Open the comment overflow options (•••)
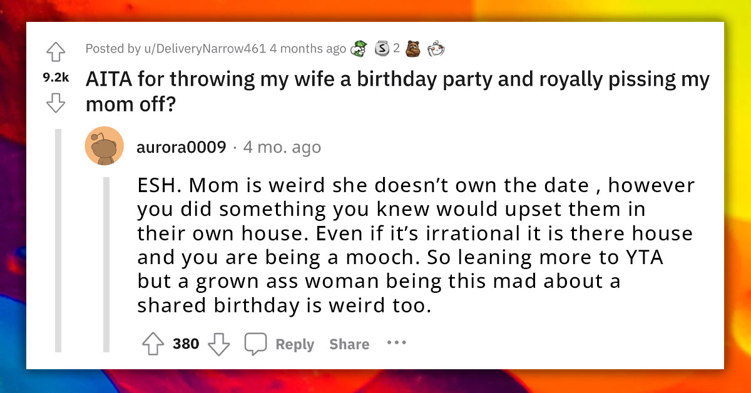Screen dimensions: 751x393 (396, 343)
